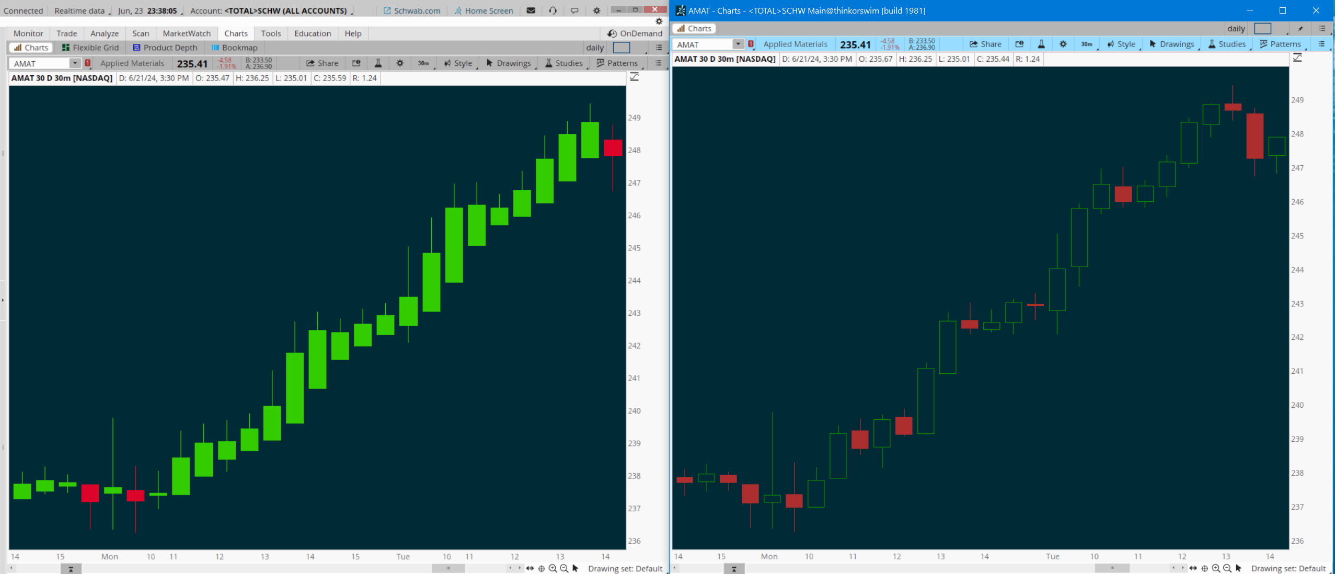Open setup gear icon in main top bar

pos(596,10)
